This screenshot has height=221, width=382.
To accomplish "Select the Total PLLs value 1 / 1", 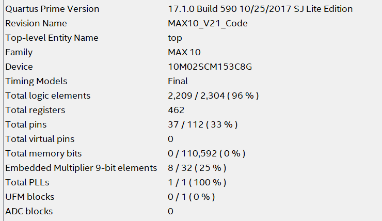I will pos(197,182).
